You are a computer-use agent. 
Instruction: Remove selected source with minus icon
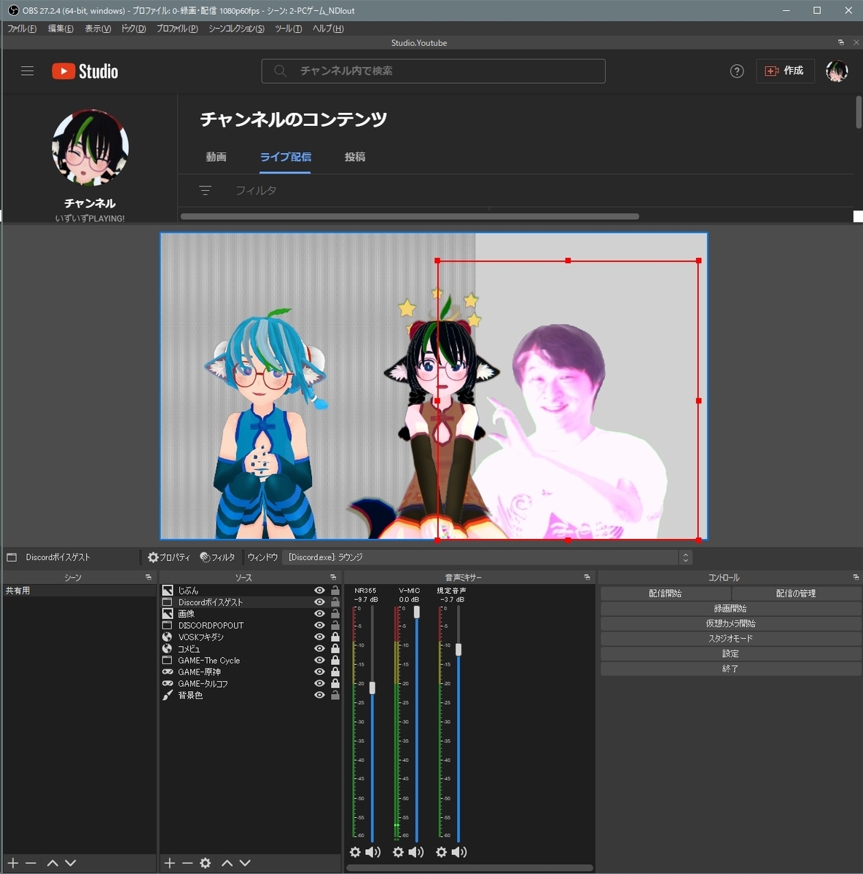click(187, 863)
